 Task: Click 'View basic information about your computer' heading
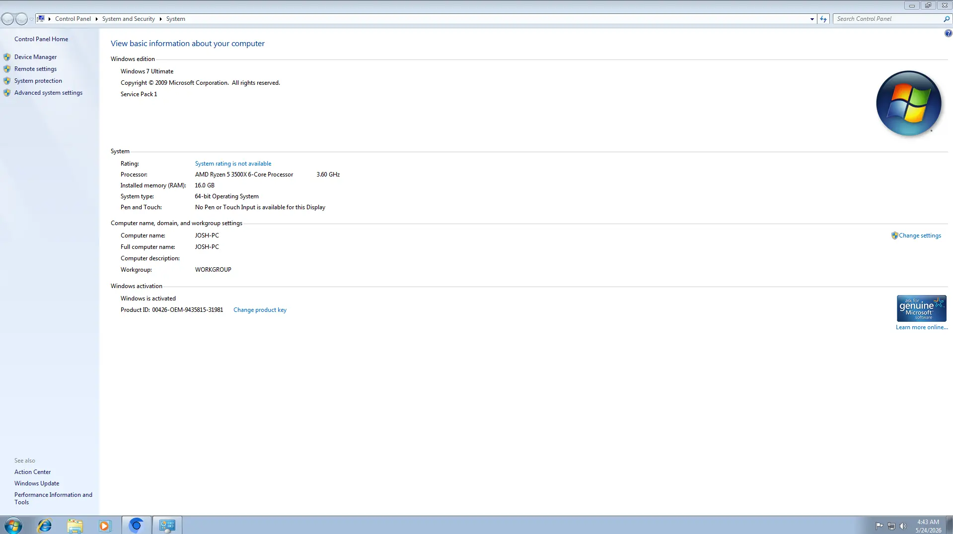point(188,44)
